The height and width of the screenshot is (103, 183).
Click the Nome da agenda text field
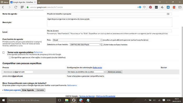click(x=109, y=14)
